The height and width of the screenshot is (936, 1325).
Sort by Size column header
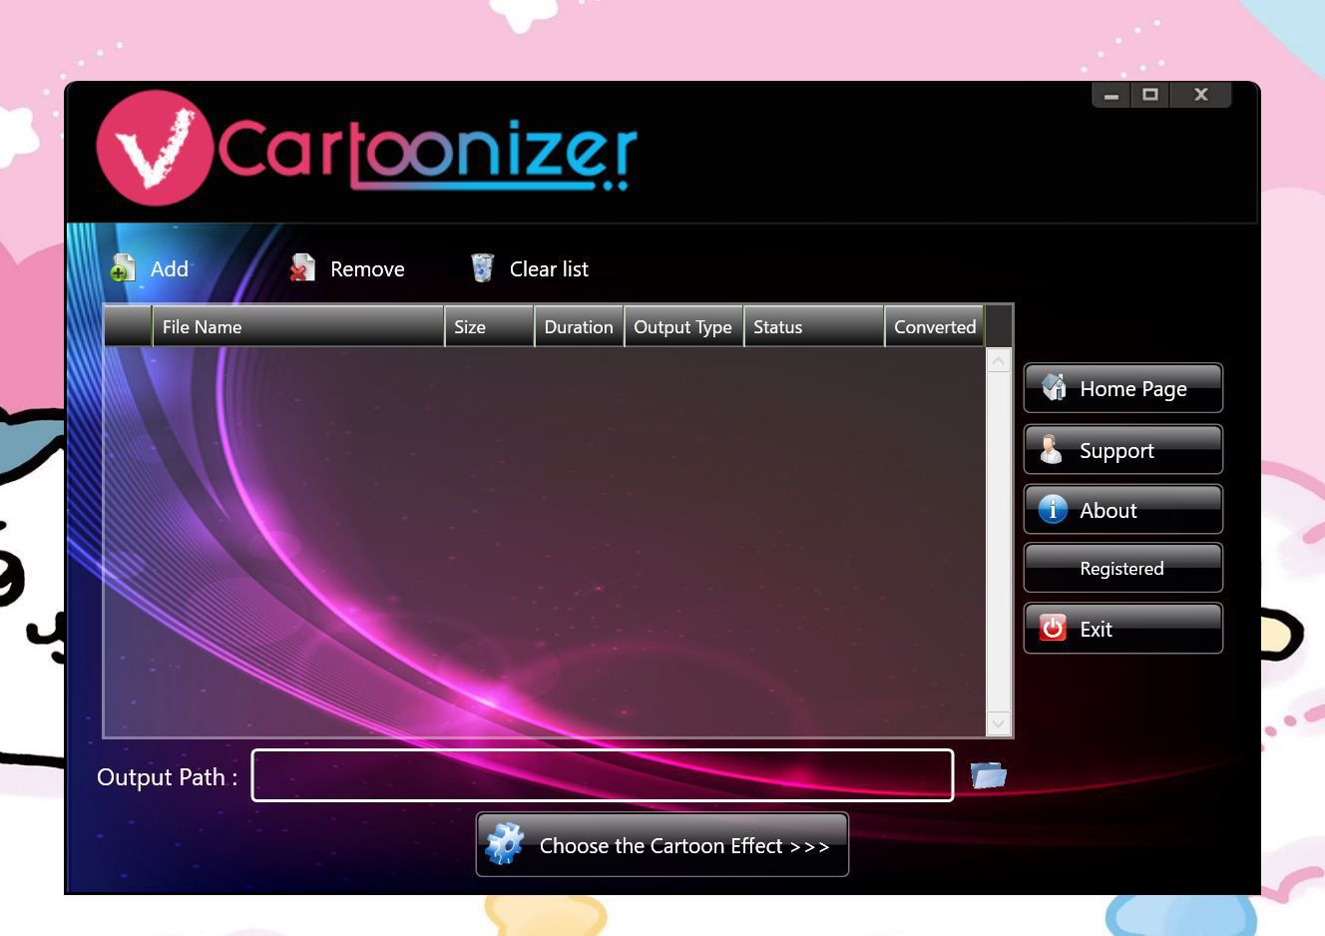pyautogui.click(x=489, y=327)
